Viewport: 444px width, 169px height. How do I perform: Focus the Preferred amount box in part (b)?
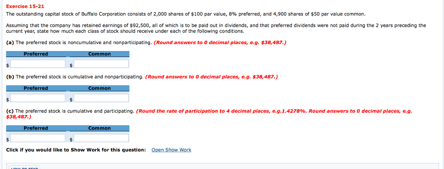click(38, 98)
